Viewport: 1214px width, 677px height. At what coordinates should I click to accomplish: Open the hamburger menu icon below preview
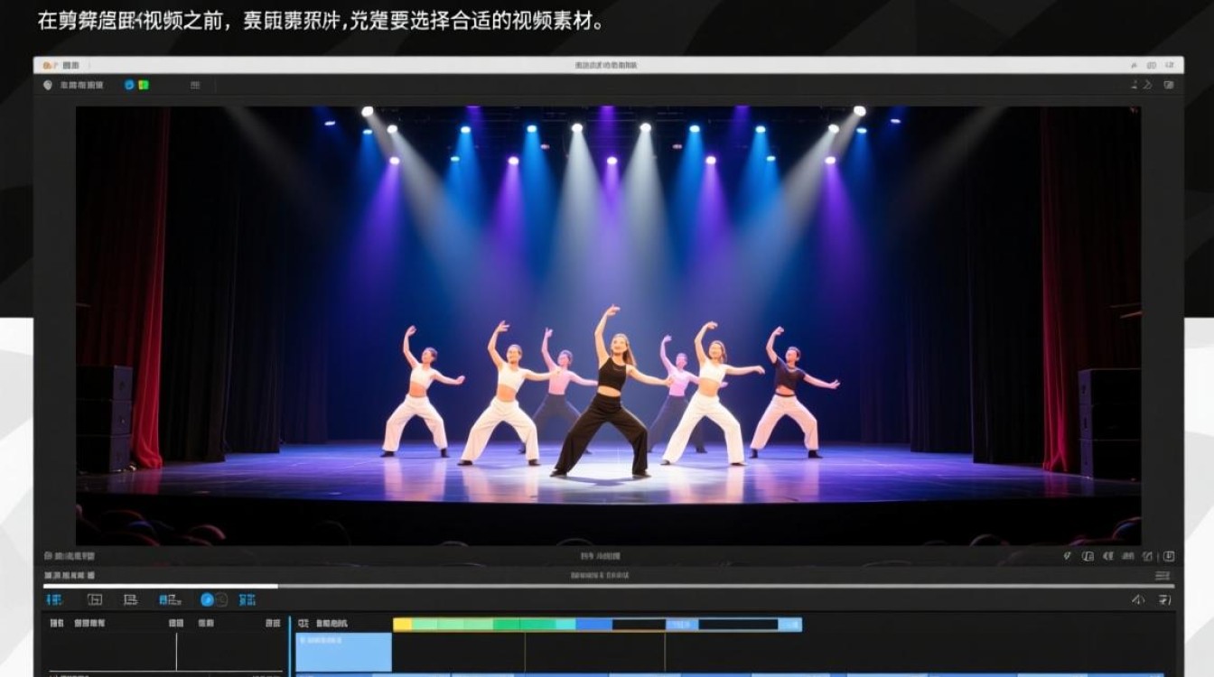(x=1163, y=576)
